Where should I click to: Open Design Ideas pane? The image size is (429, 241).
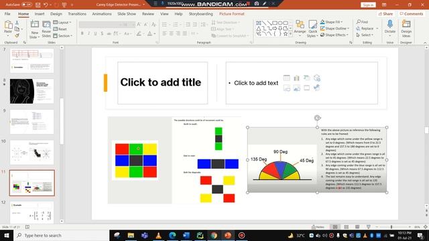point(406,29)
